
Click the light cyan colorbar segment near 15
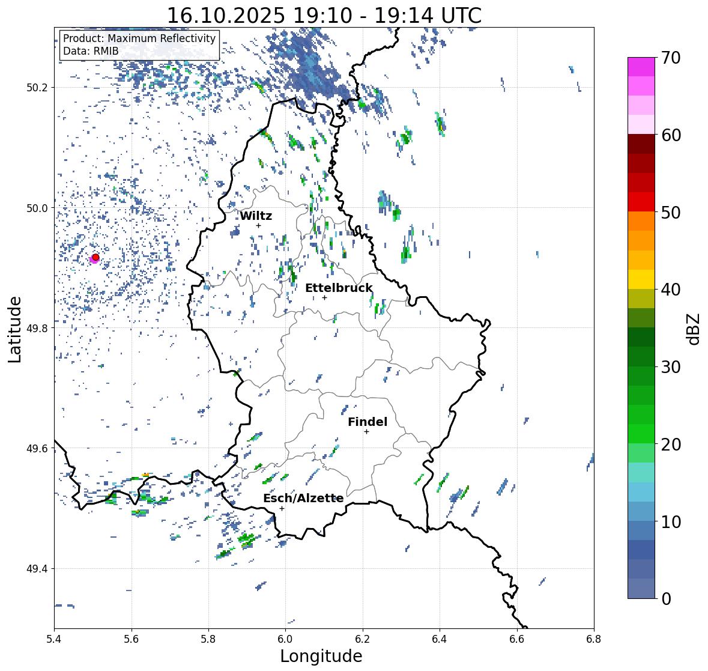(641, 472)
